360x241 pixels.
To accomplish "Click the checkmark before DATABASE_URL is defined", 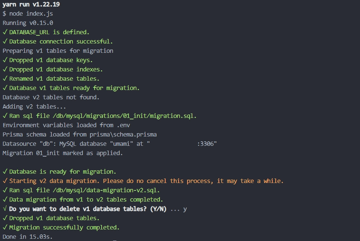I will (x=5, y=32).
